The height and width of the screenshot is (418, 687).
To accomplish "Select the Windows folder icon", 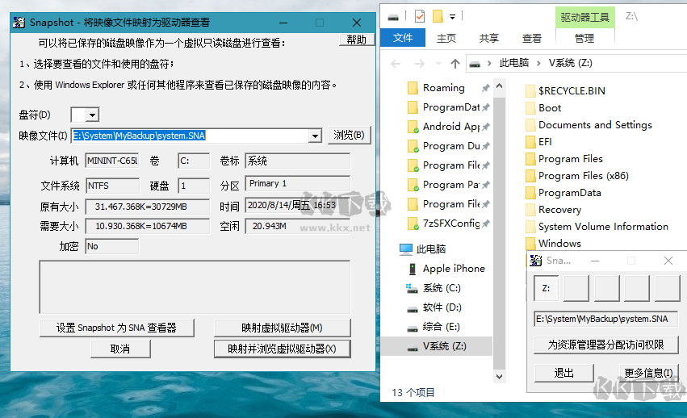I will (x=530, y=243).
